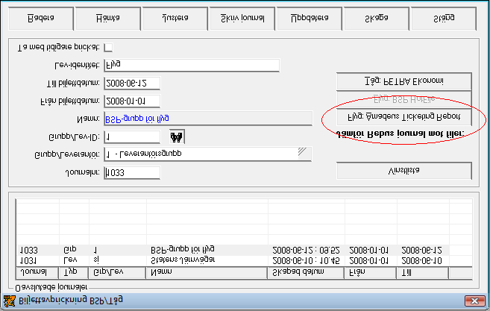490x311 pixels.
Task: Select journal 1033 in the table
Action: pos(233,251)
